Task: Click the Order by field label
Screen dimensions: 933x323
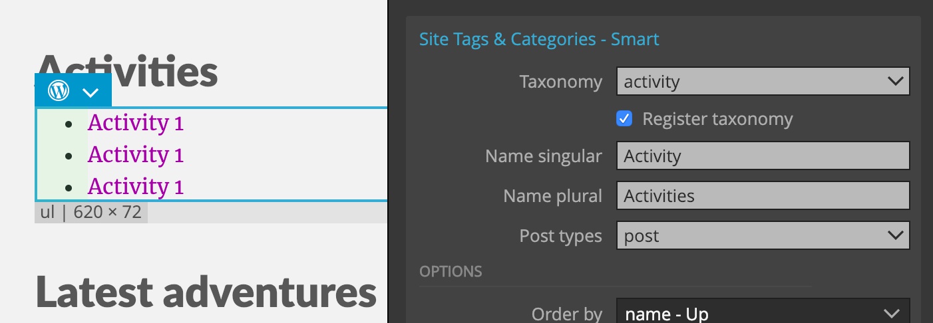Action: 567,314
